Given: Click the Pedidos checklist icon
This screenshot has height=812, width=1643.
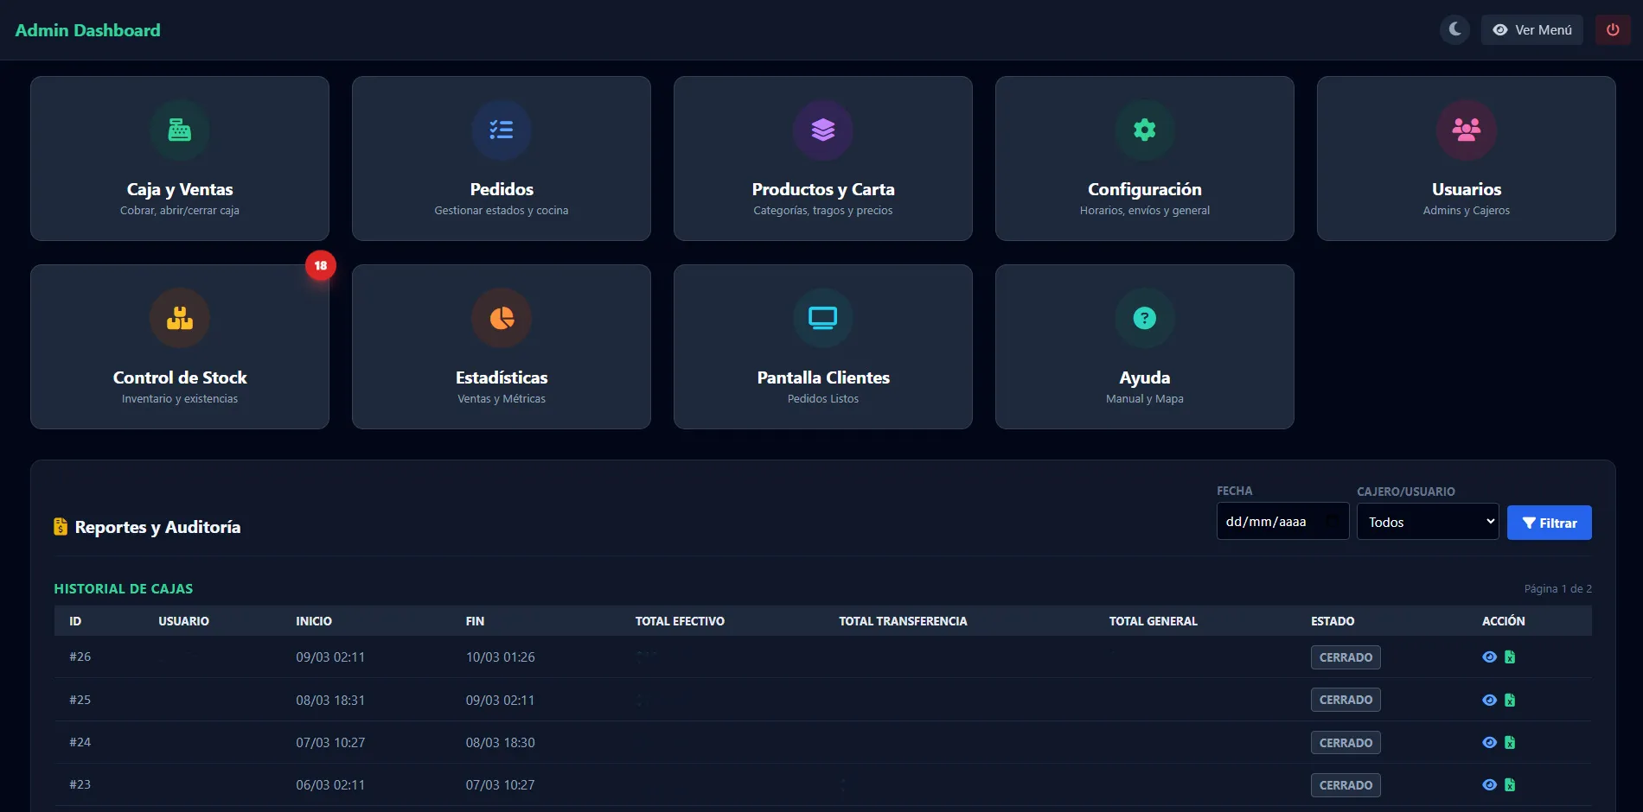Looking at the screenshot, I should tap(501, 130).
